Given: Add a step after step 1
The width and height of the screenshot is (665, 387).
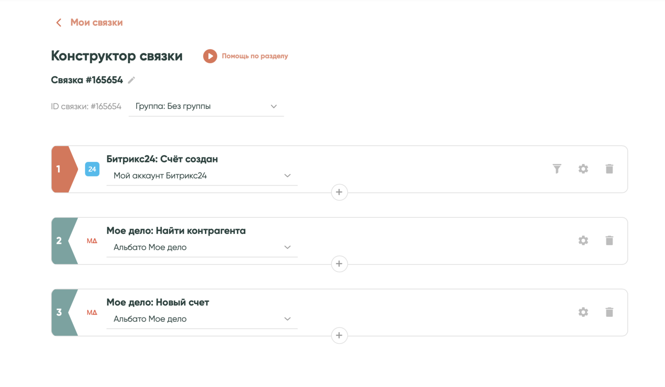Looking at the screenshot, I should (x=339, y=192).
